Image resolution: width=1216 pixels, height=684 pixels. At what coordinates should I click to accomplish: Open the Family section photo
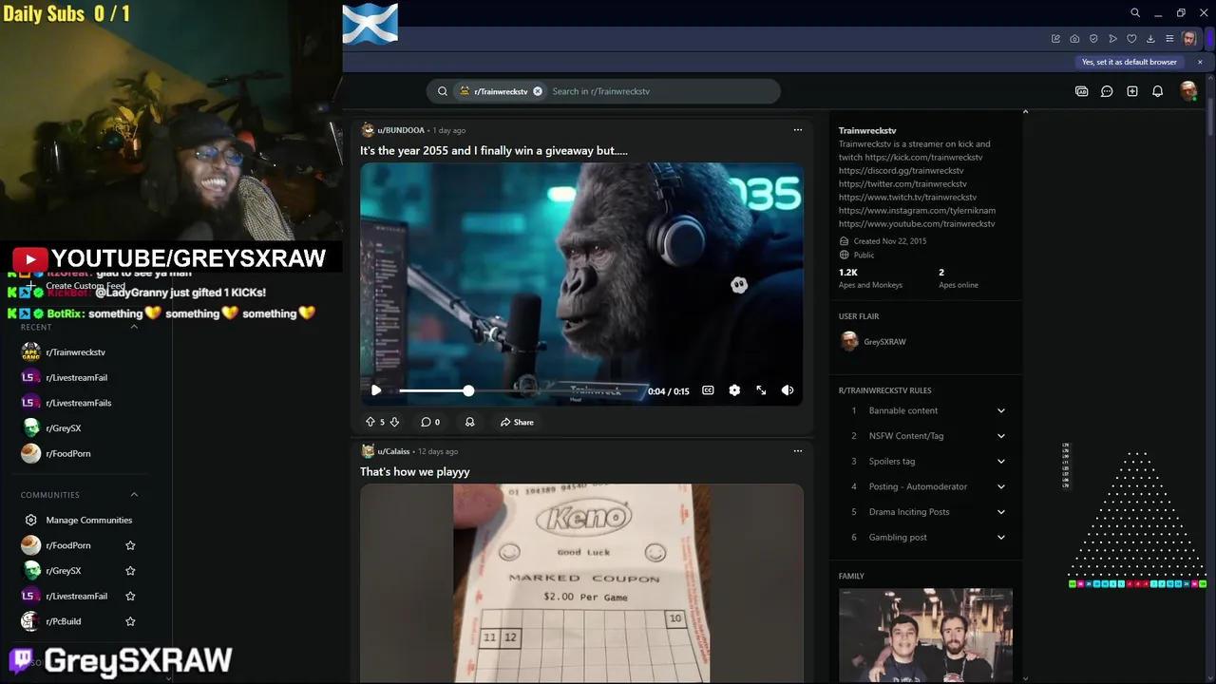(x=925, y=635)
